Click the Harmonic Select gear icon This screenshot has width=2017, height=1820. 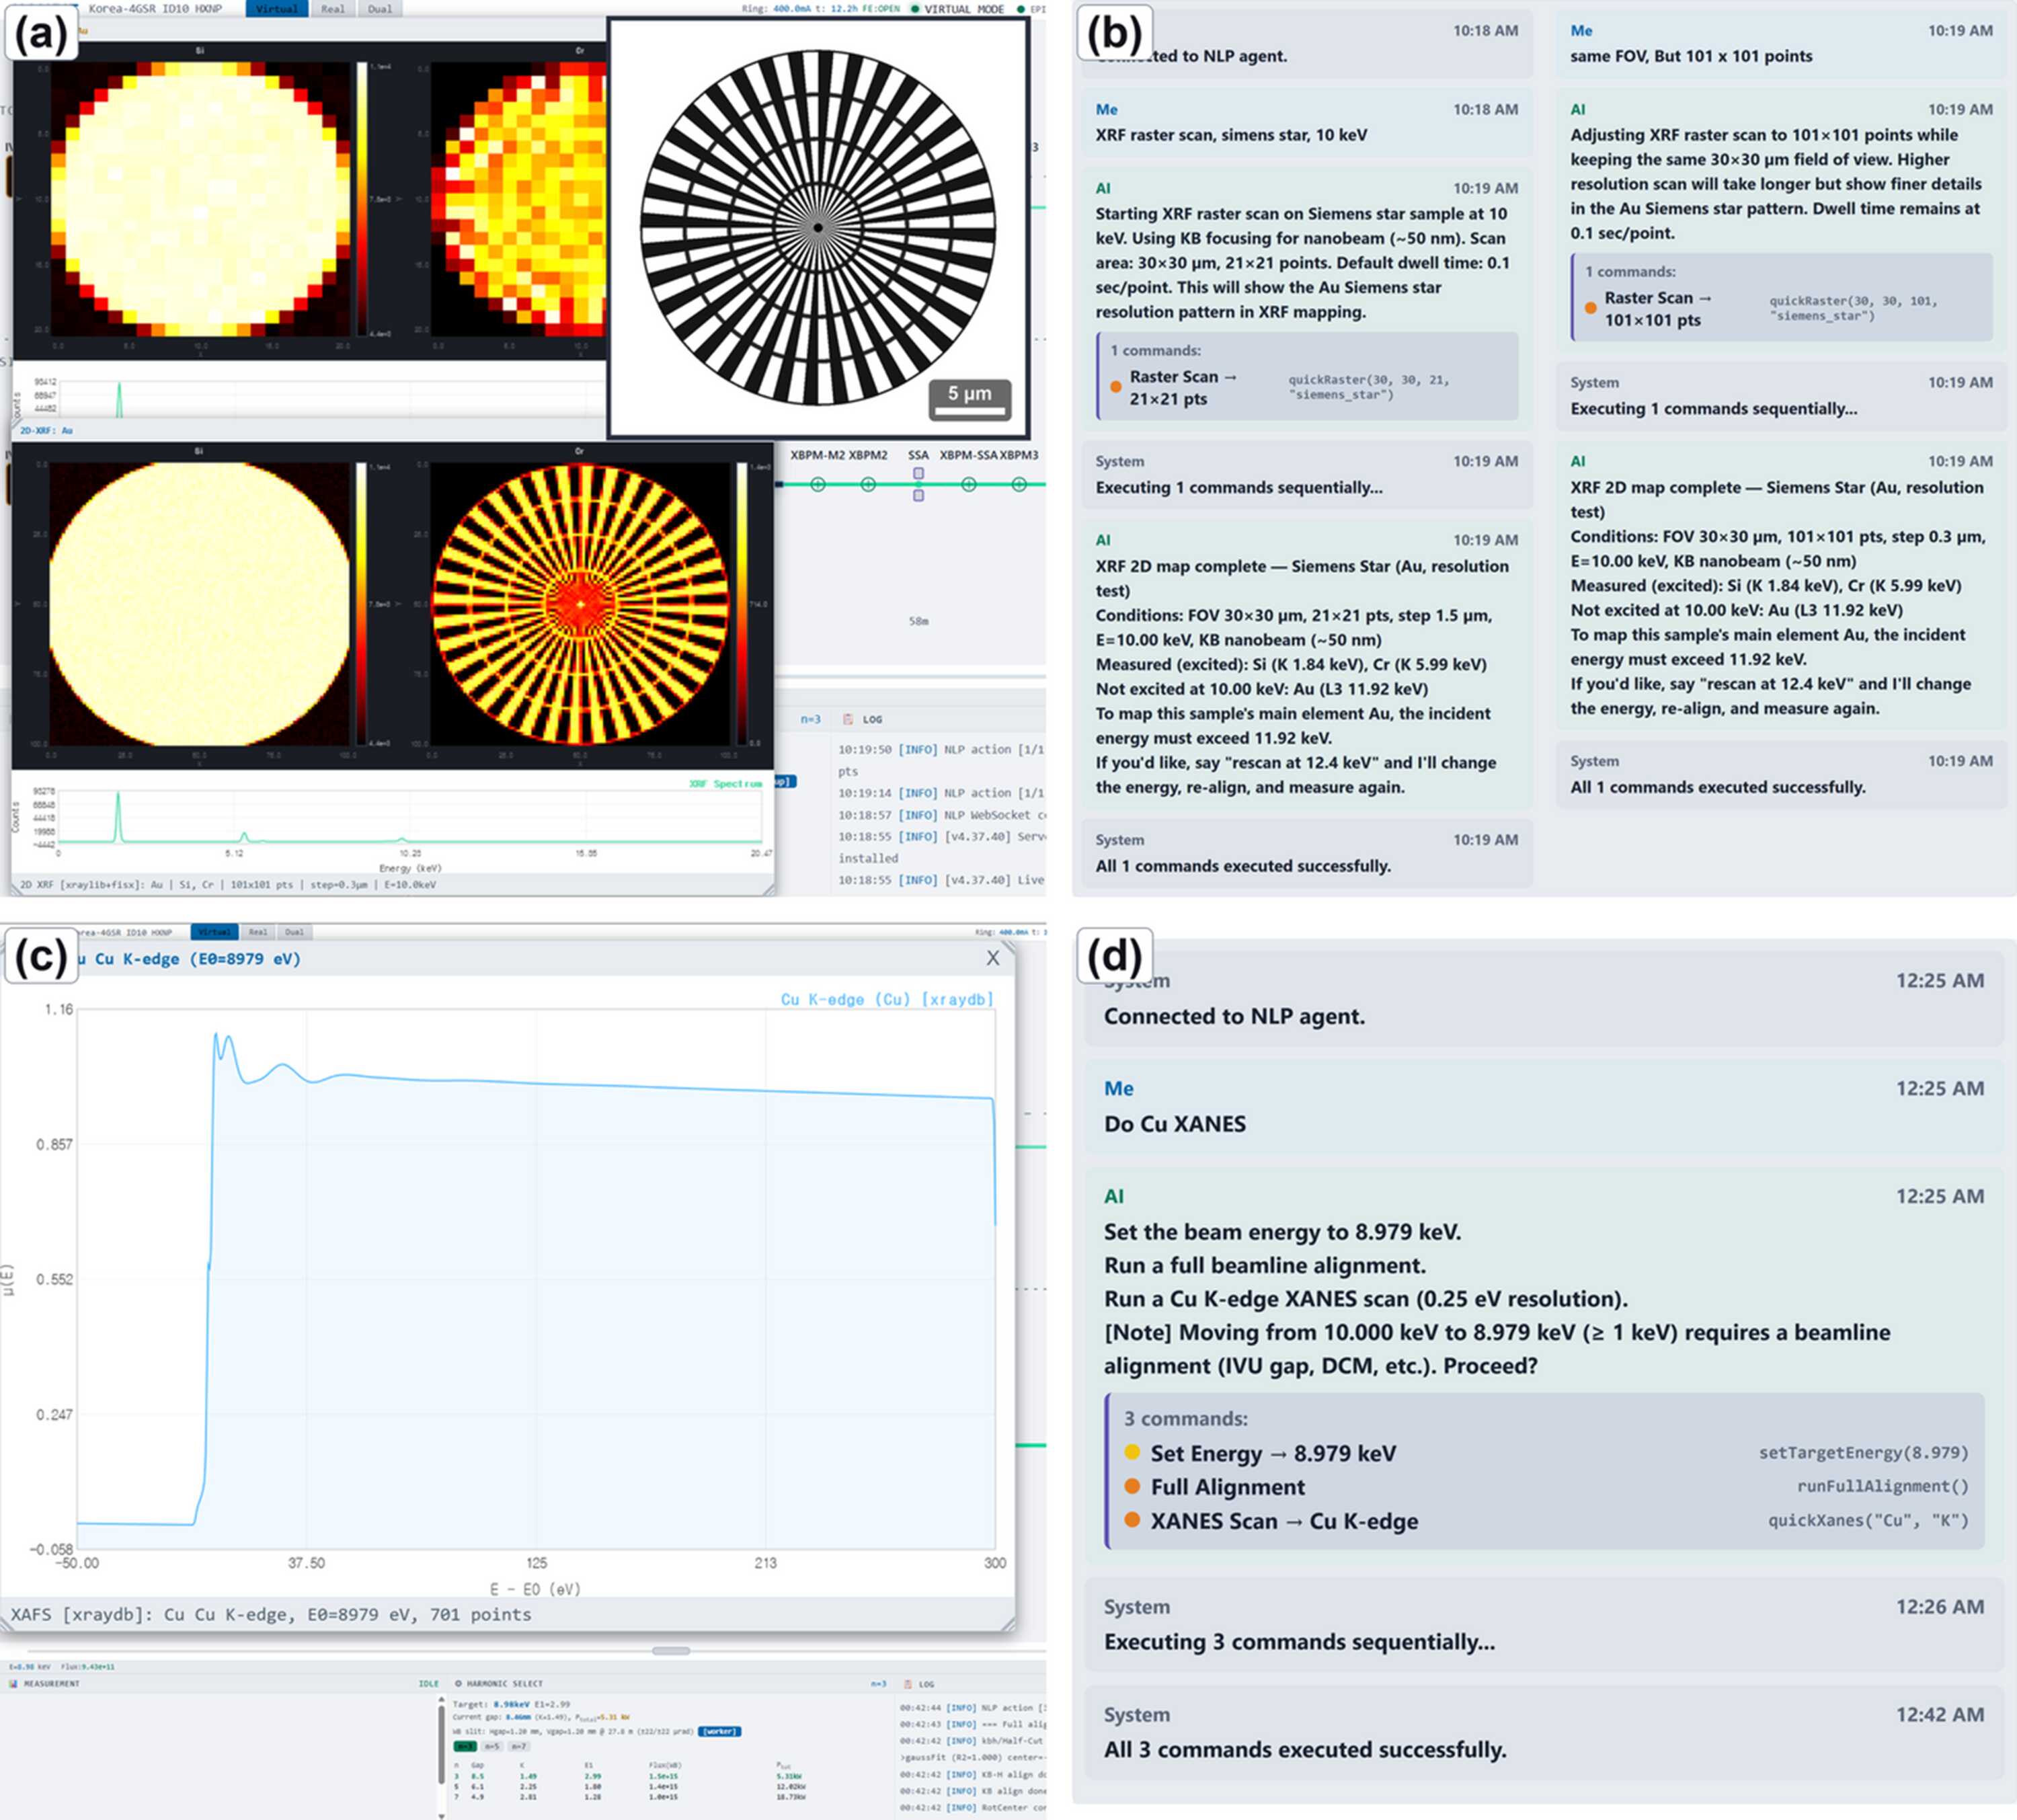point(459,1683)
